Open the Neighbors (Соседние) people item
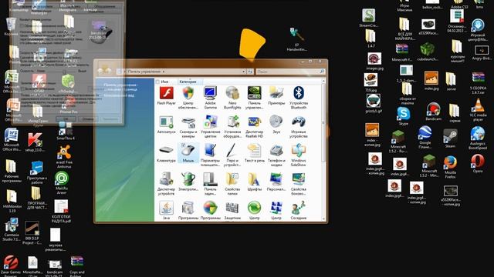Screen dimensions: 494x277 (x=299, y=210)
